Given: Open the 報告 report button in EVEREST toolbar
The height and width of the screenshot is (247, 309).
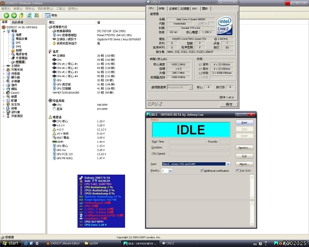Looking at the screenshot, I should [51, 15].
